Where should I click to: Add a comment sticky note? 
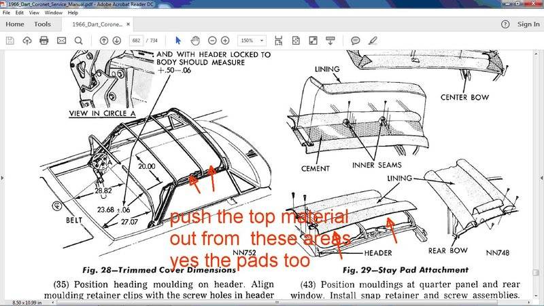pos(355,41)
